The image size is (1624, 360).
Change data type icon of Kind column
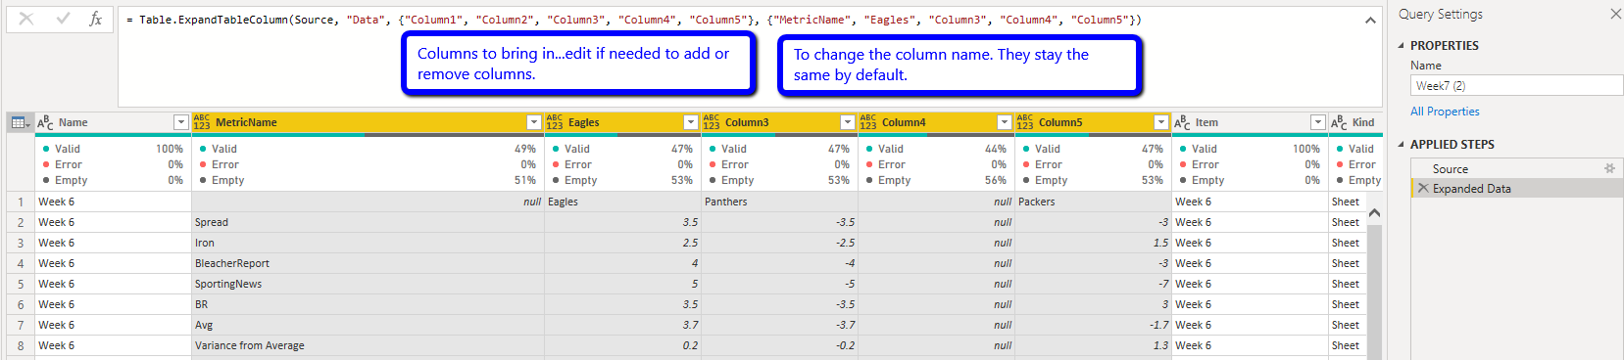[x=1339, y=122]
